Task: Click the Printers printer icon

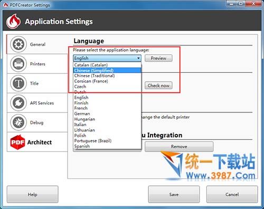Action: pos(18,64)
